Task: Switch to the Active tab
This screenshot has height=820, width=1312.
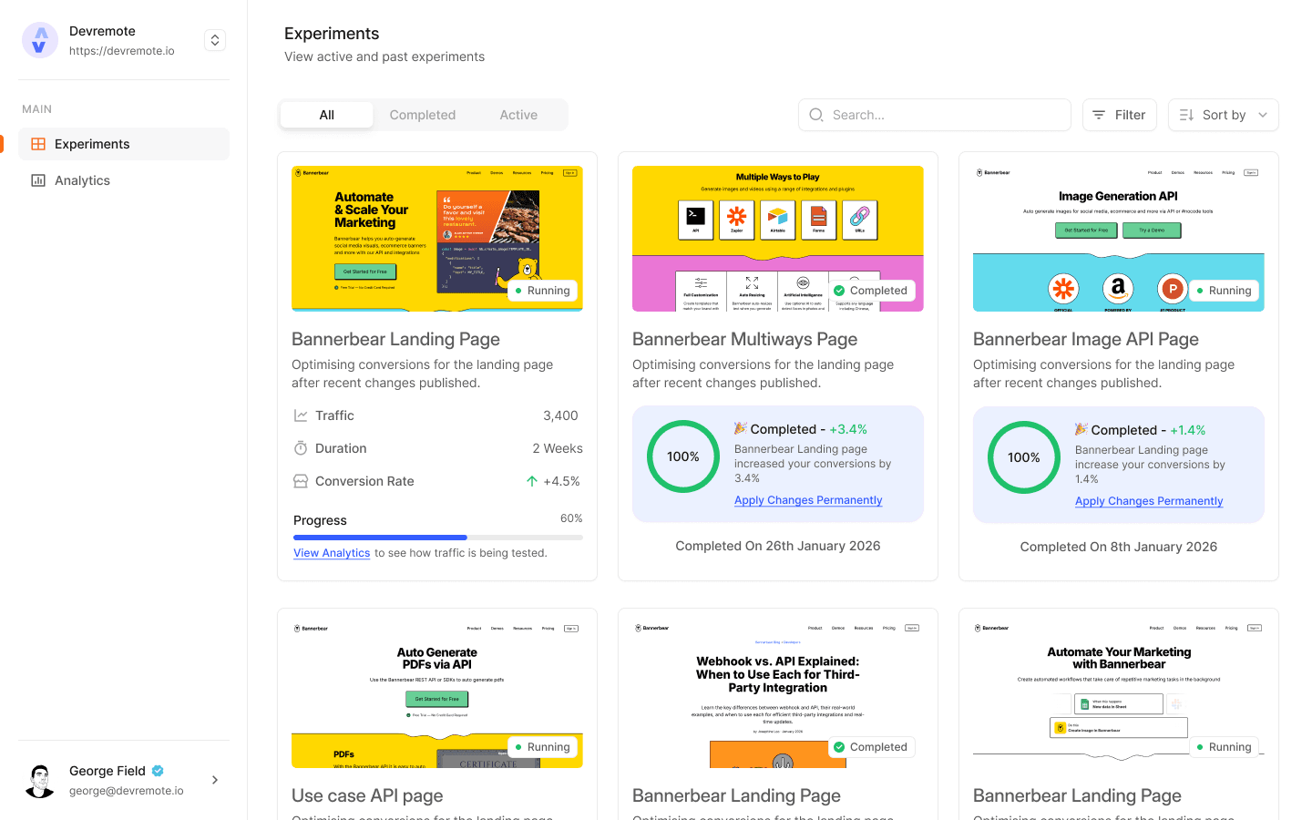Action: (518, 114)
